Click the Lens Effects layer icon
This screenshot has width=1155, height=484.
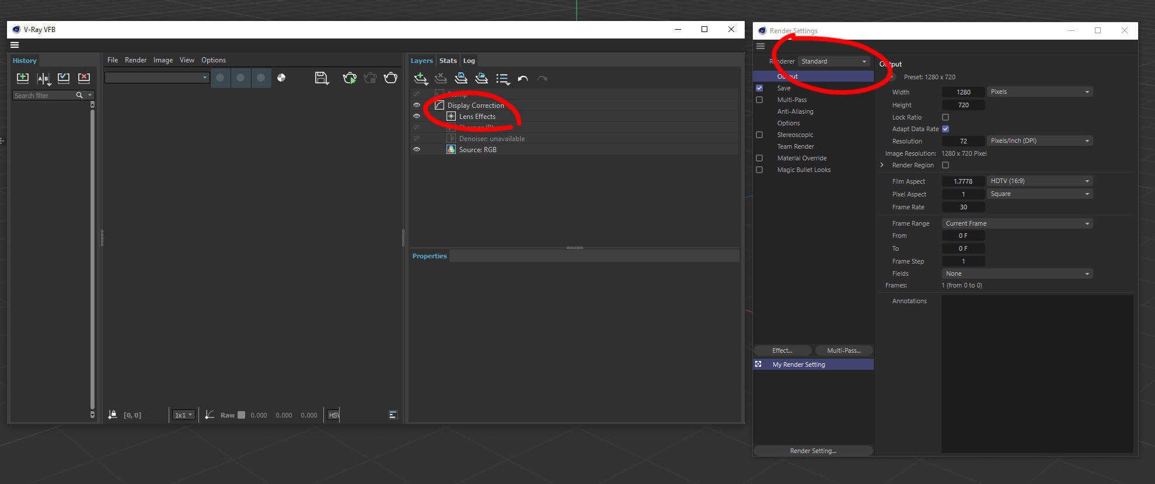pyautogui.click(x=451, y=116)
